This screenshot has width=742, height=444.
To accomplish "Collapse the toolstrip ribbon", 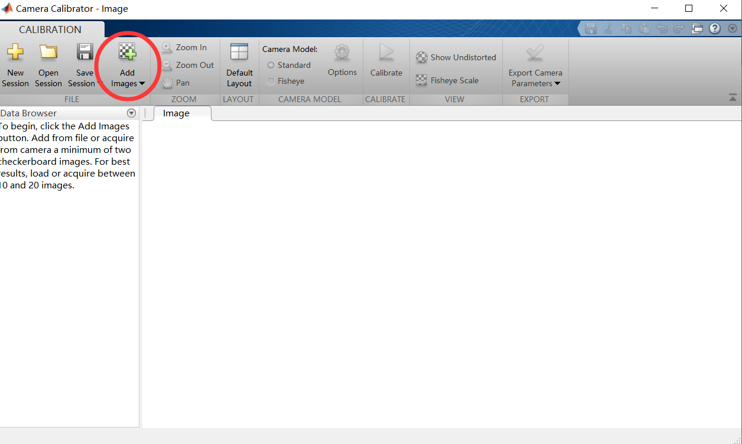I will [733, 97].
